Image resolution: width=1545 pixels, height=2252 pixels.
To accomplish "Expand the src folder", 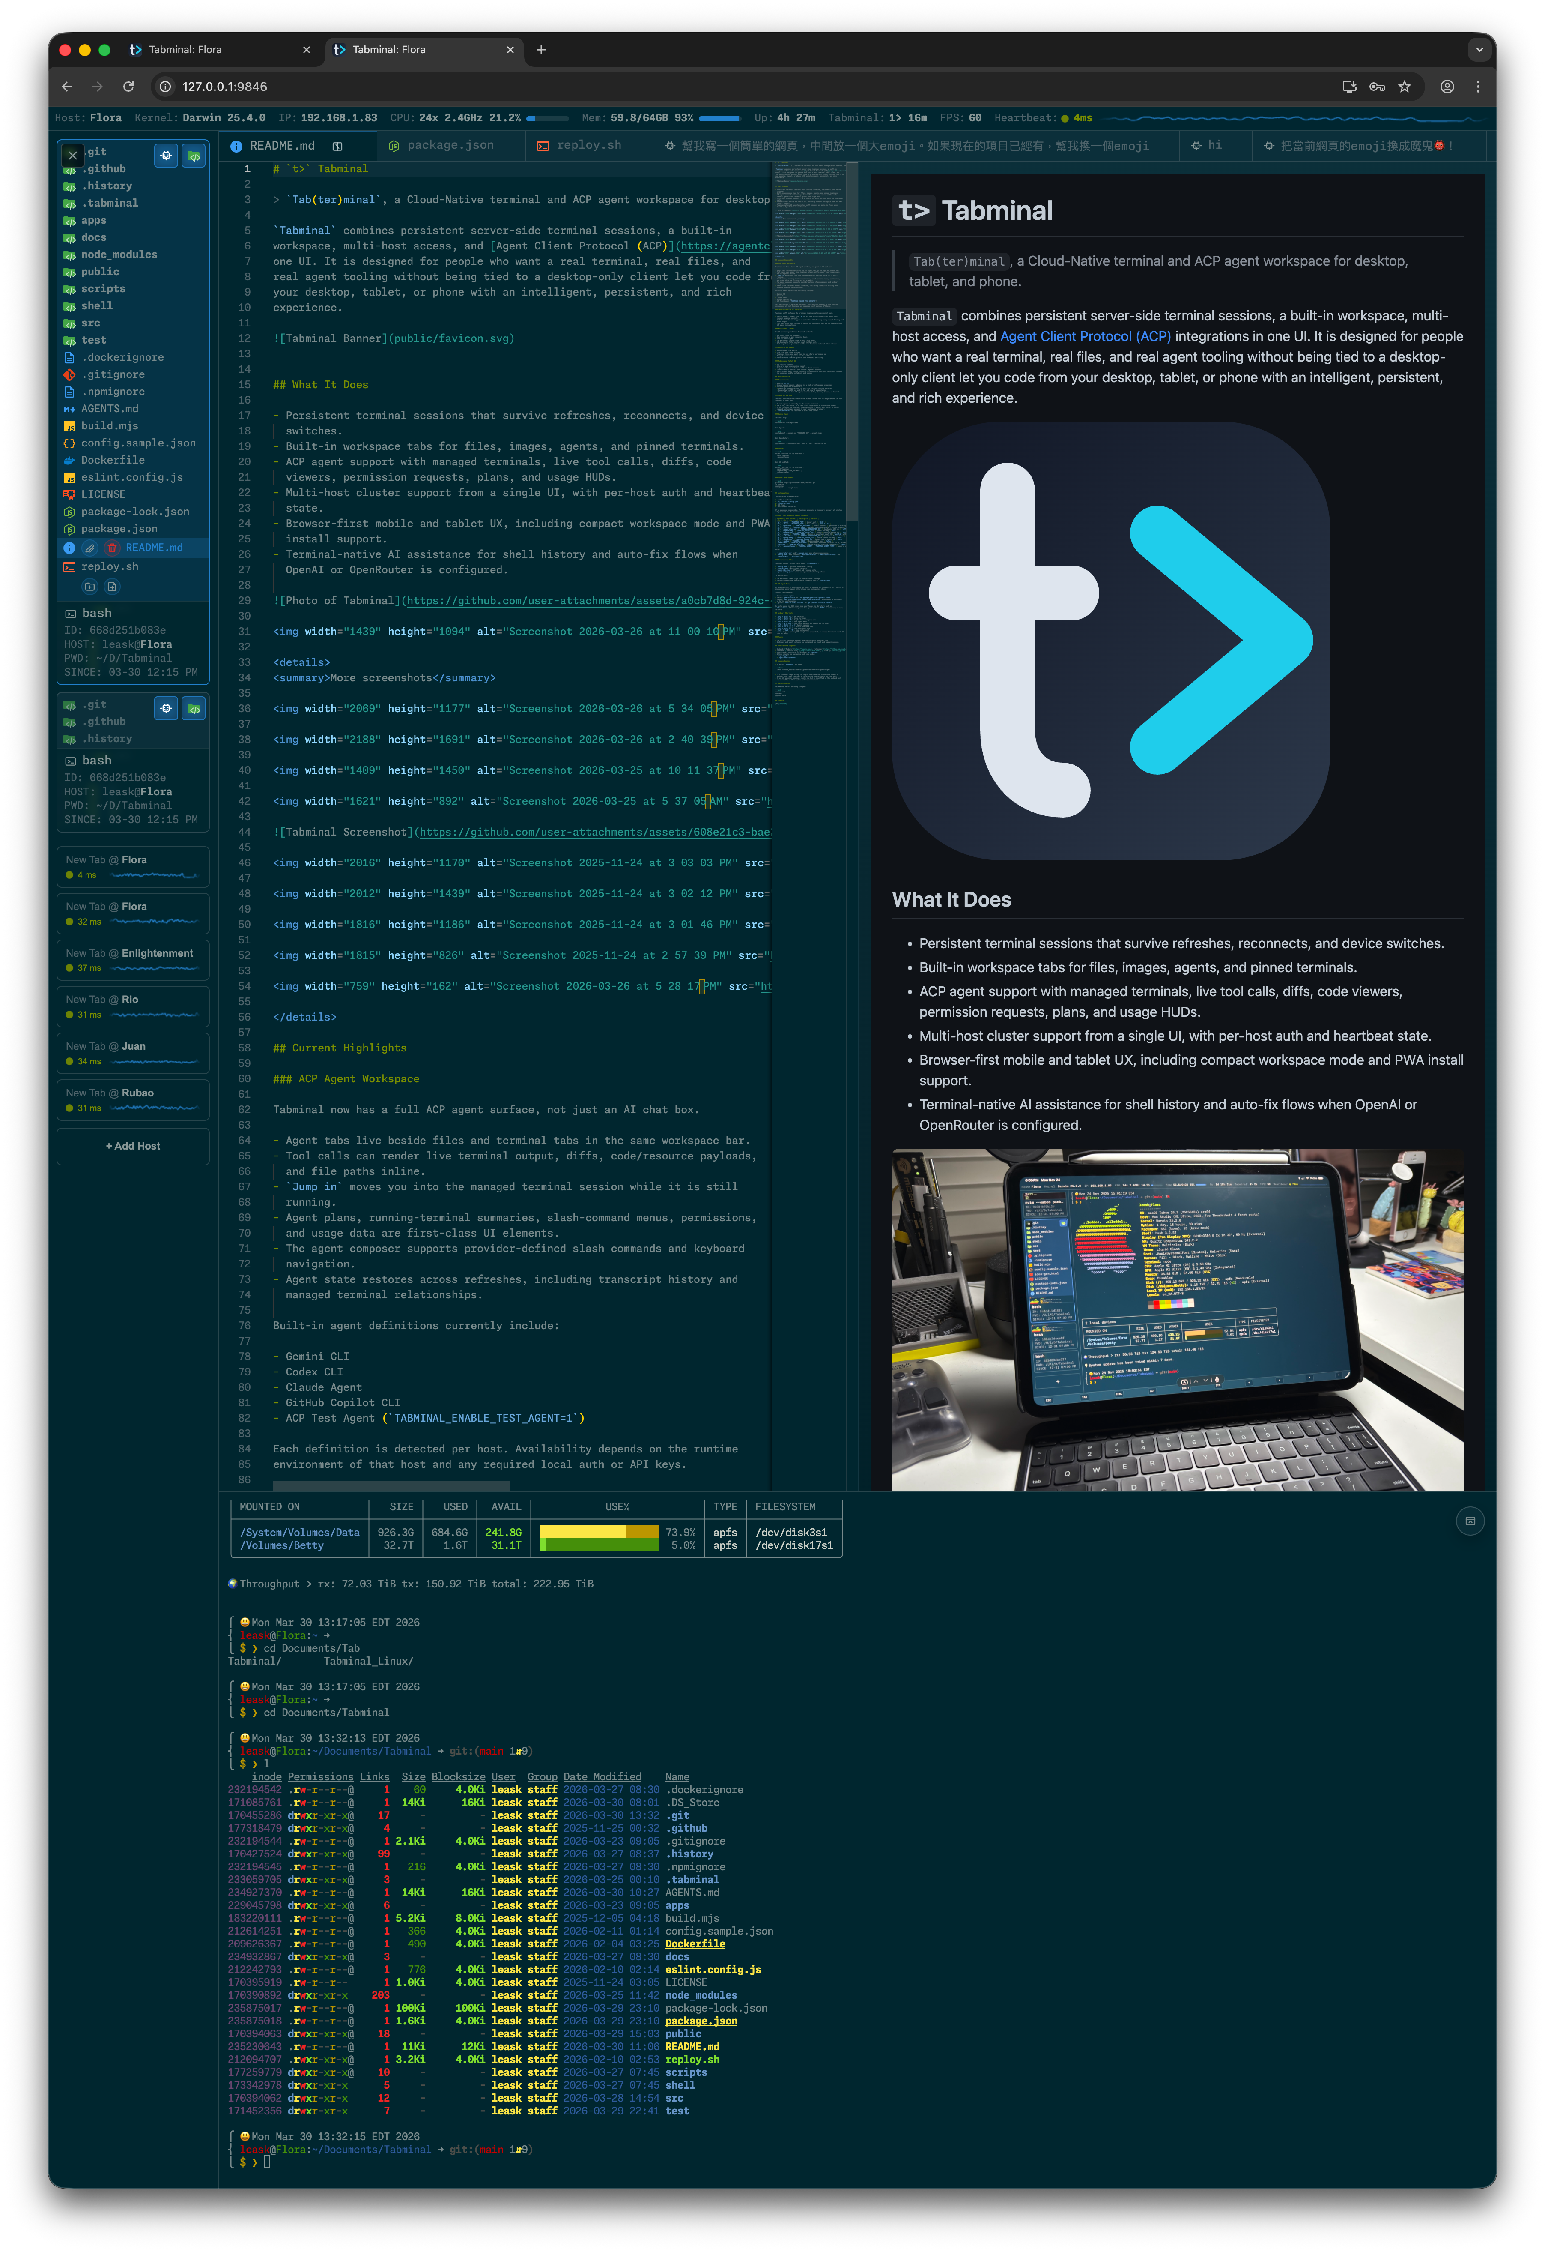I will pos(134,323).
